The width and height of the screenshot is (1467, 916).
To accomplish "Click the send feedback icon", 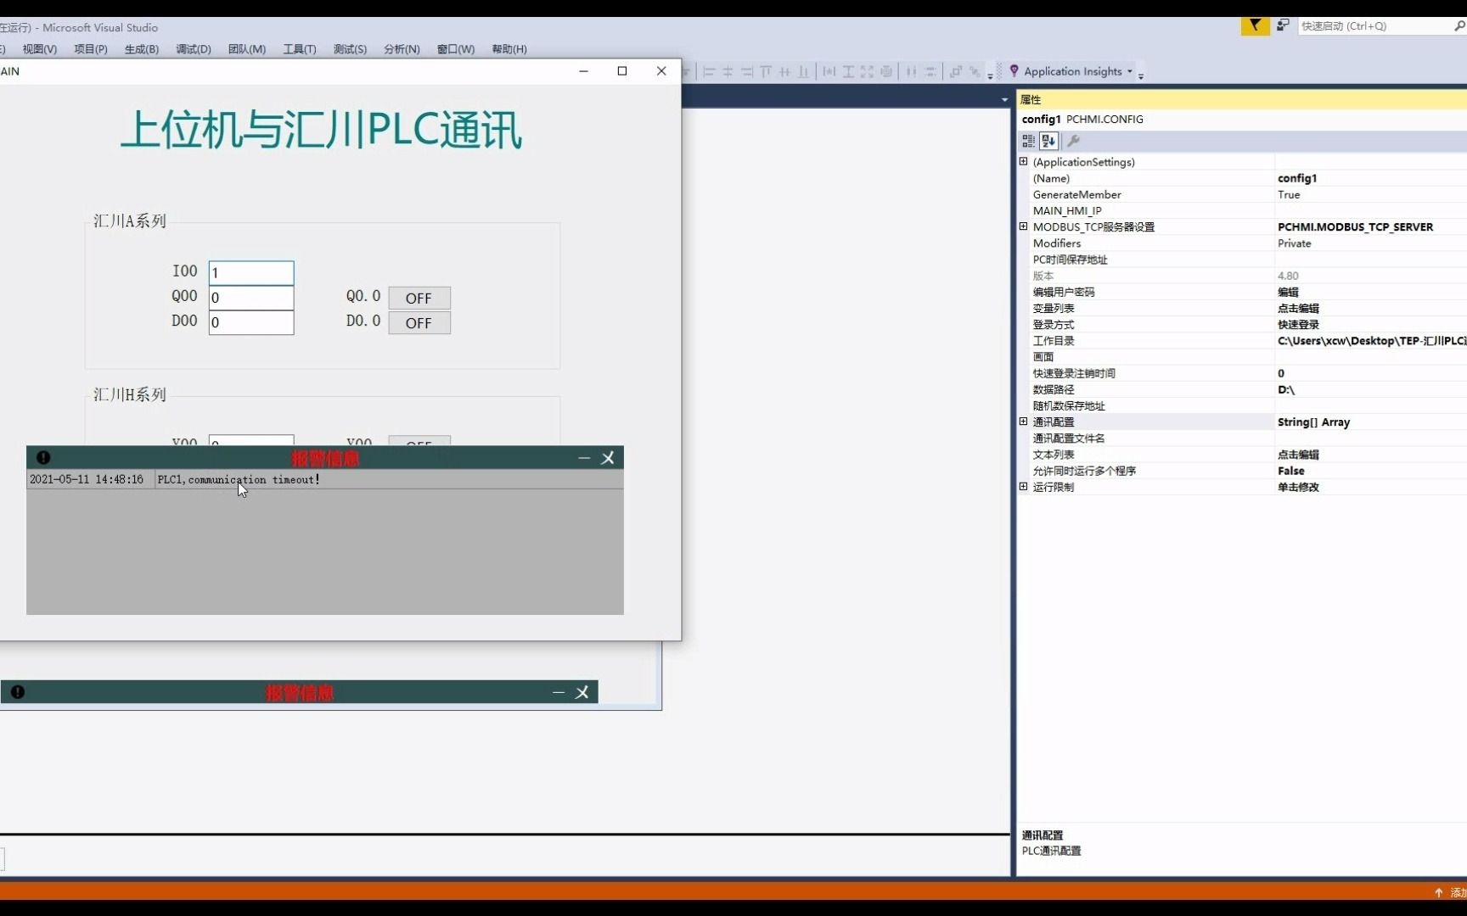I will 1283,26.
